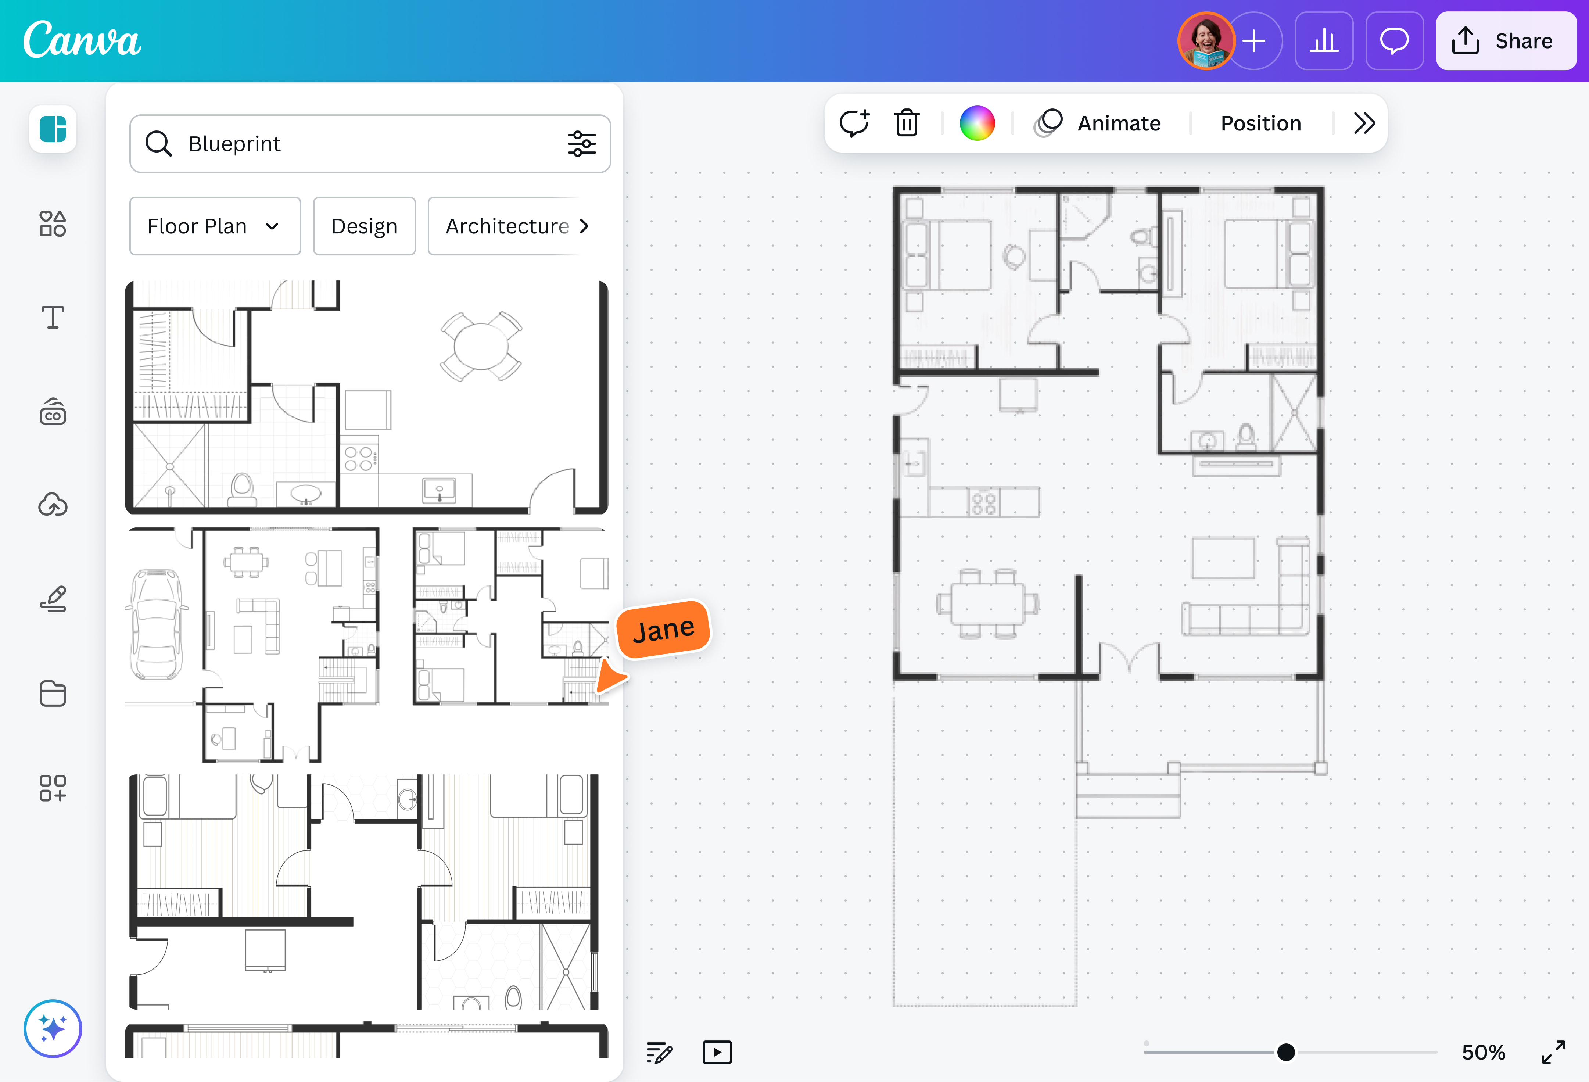1589x1082 pixels.
Task: Add a comment to the selection
Action: coord(855,123)
